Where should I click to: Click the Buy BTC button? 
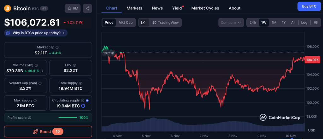pyautogui.click(x=309, y=6)
